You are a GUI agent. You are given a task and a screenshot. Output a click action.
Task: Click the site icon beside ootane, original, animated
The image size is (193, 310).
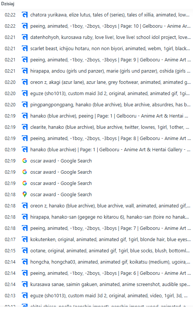(24, 251)
